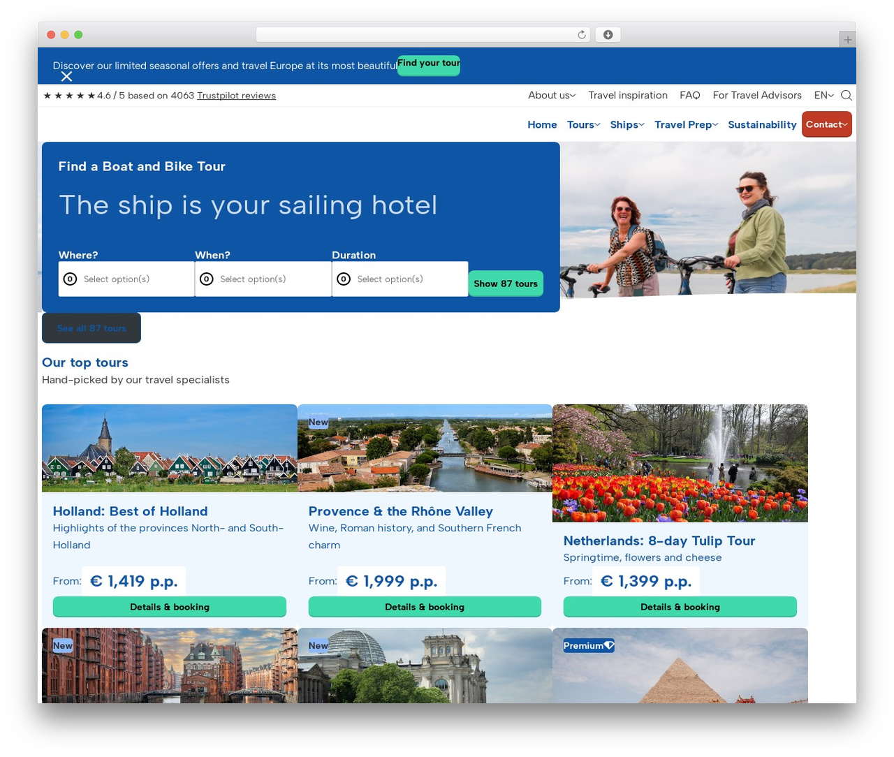View the Provence canal tour photo
The width and height of the screenshot is (894, 757).
coord(425,448)
